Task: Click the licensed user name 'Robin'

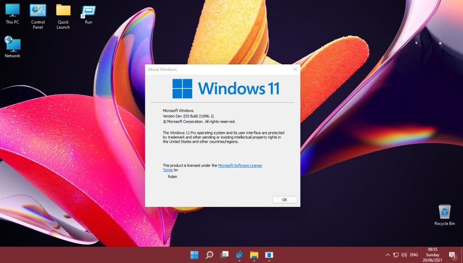Action: pyautogui.click(x=172, y=176)
